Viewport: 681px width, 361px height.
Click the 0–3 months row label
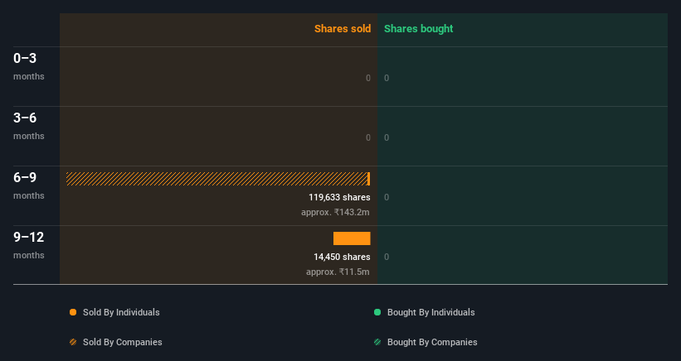coord(29,67)
